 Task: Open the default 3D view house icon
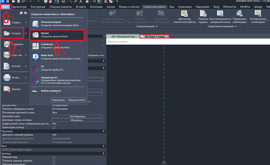[x=87, y=1]
